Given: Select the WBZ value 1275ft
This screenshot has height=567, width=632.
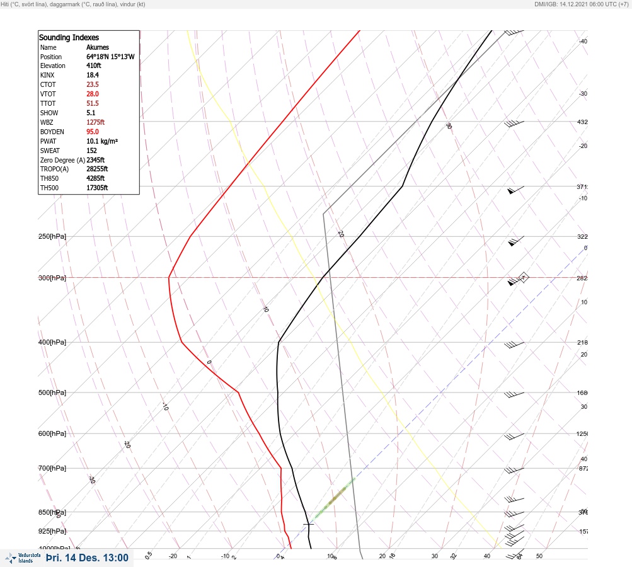Looking at the screenshot, I should 96,122.
